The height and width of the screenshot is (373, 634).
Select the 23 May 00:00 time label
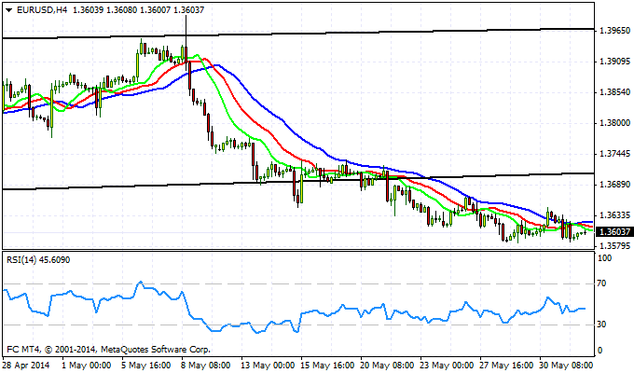pyautogui.click(x=447, y=366)
